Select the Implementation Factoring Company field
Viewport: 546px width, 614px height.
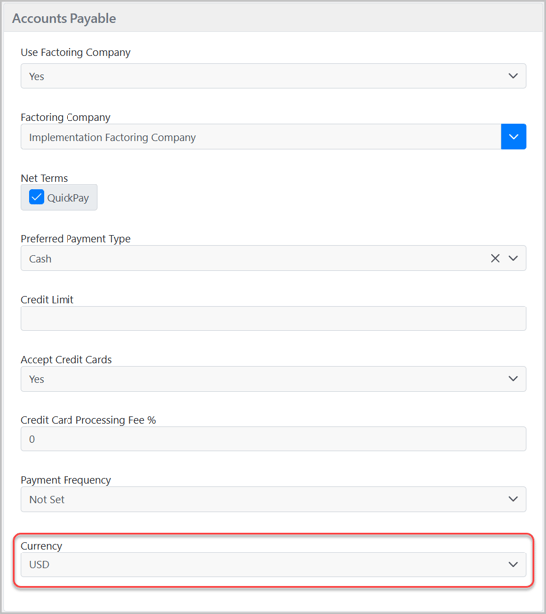point(261,137)
